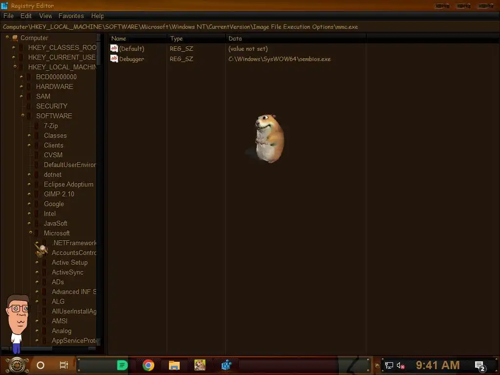Expand the dotnet key

[29, 174]
